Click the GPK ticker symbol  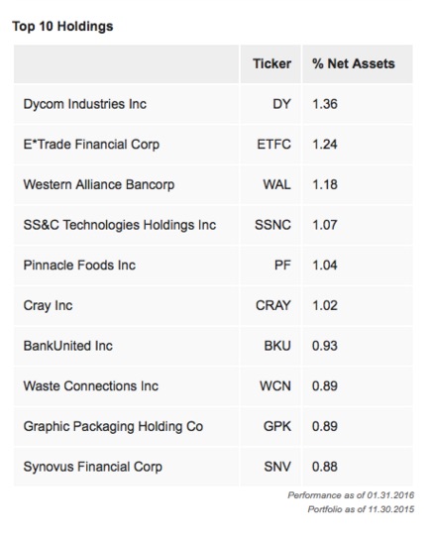tap(277, 426)
